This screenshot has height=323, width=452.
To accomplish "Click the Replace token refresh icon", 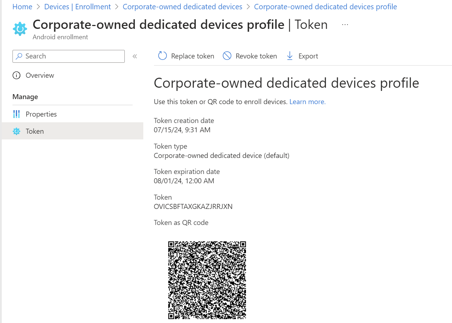I will click(x=162, y=56).
